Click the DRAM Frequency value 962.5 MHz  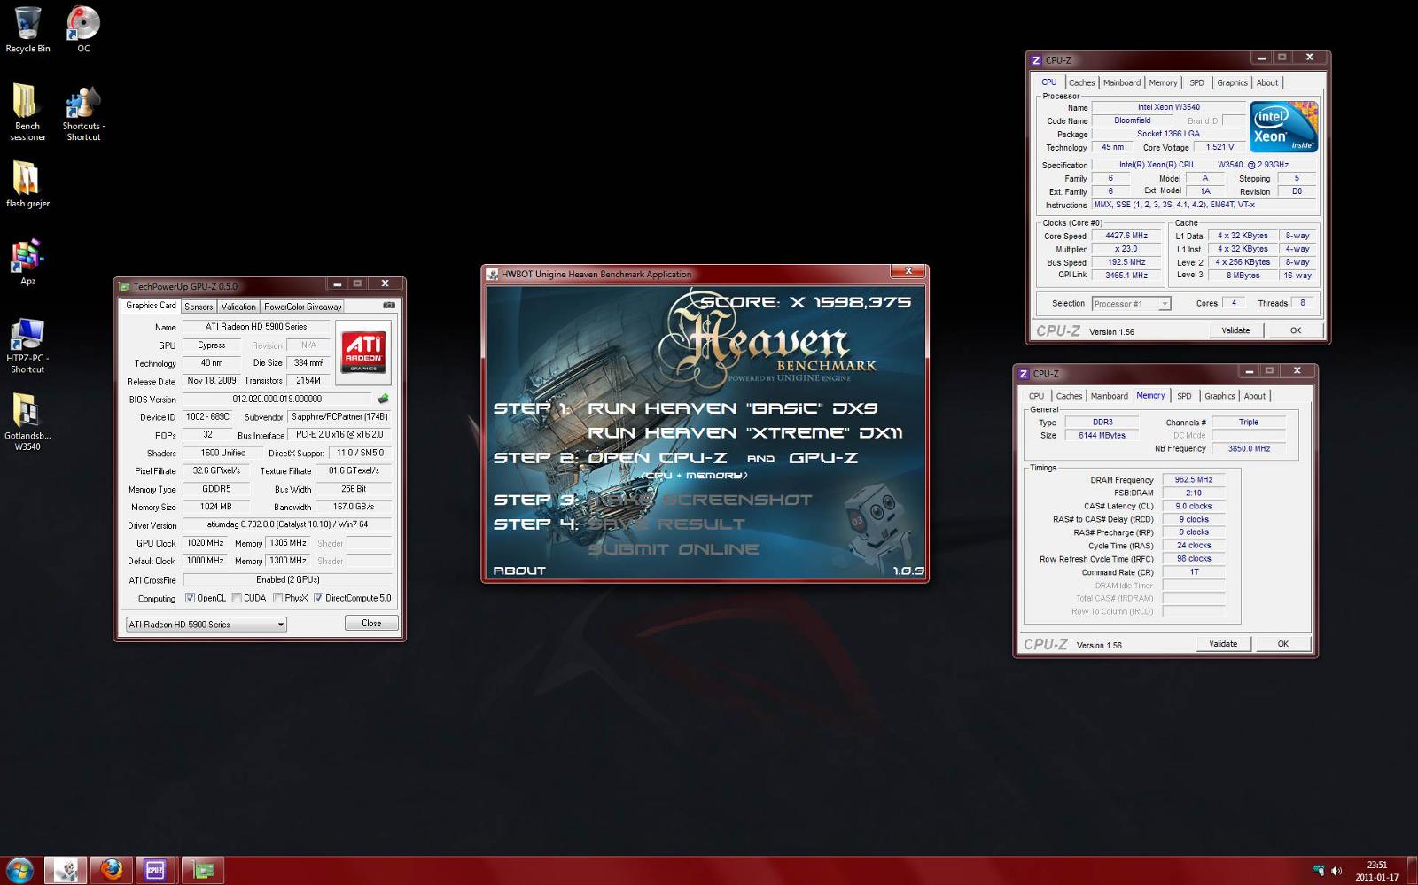1193,479
